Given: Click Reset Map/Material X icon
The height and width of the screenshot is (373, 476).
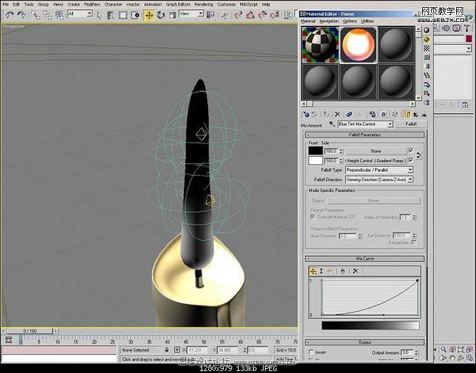Looking at the screenshot, I should (337, 114).
